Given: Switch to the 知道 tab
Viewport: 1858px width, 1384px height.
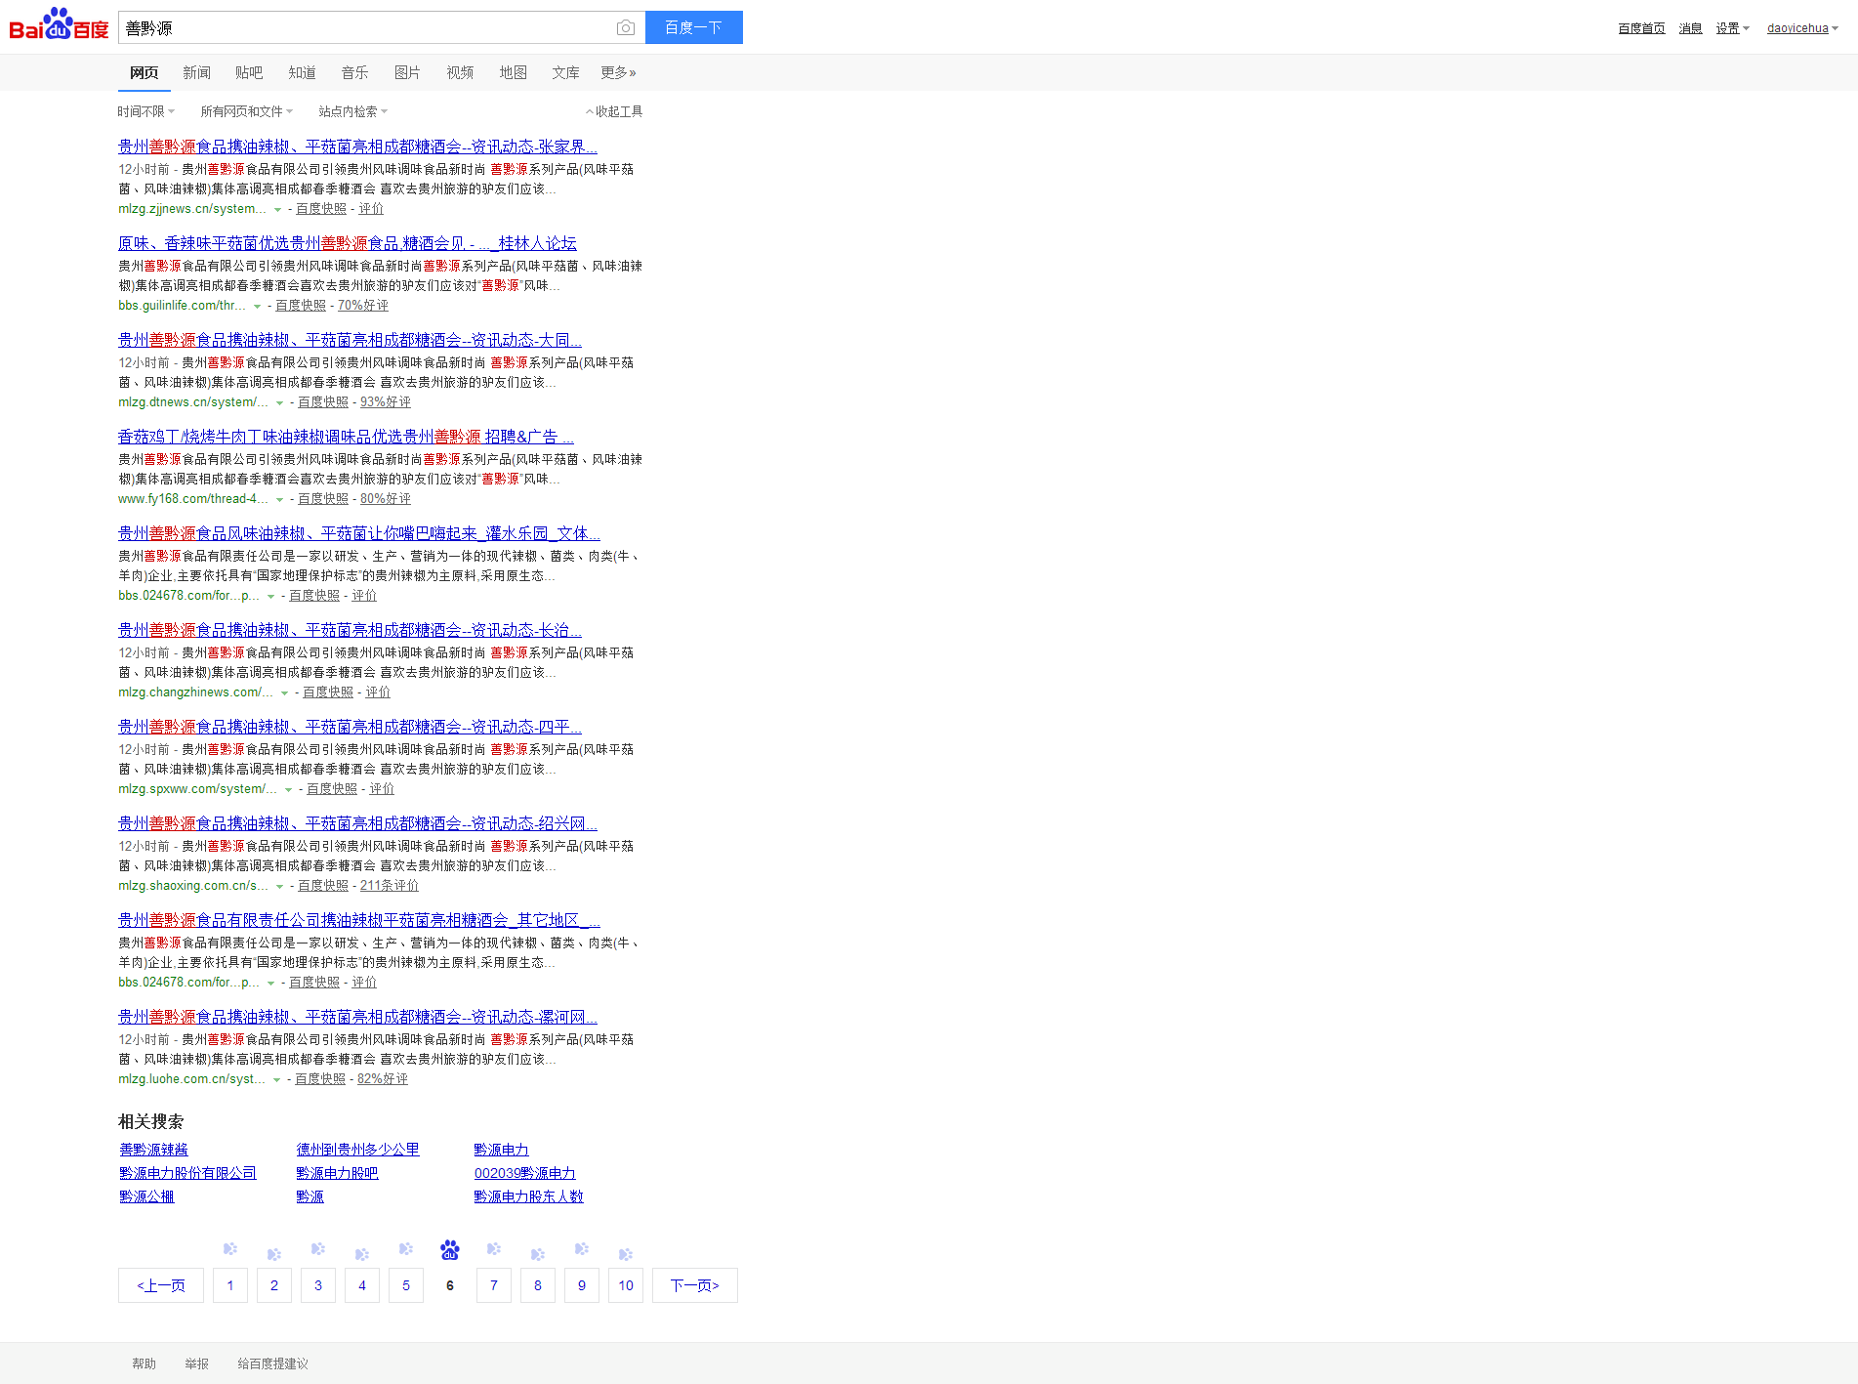Looking at the screenshot, I should (302, 72).
